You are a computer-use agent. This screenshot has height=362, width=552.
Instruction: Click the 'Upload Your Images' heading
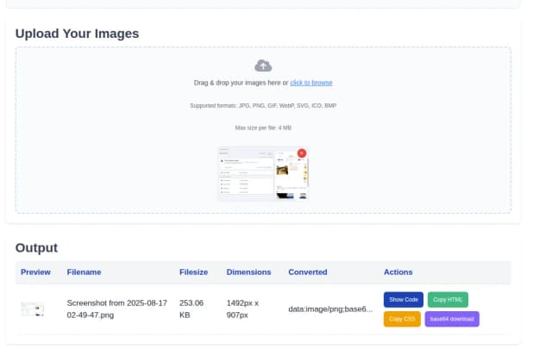click(77, 34)
